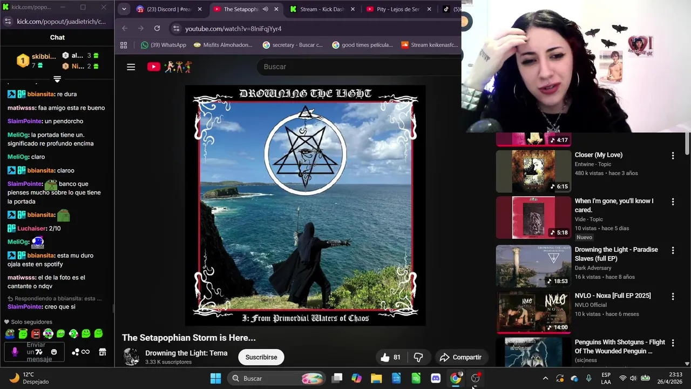
Task: Open the volume control in system tray
Action: 633,378
